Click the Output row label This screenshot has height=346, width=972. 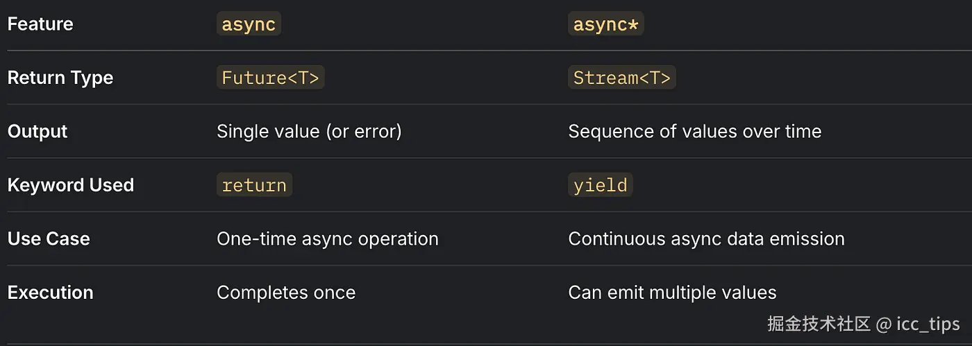coord(37,132)
